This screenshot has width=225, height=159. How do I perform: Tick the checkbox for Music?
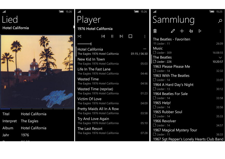(154, 52)
